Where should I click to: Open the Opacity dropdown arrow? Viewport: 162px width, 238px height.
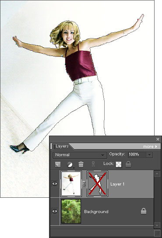click(150, 155)
